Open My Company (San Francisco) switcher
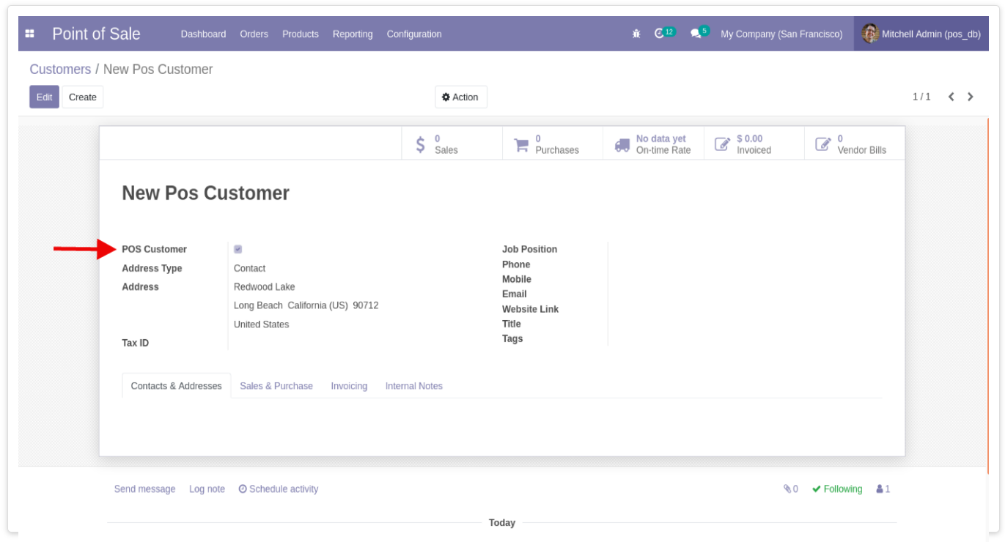Screen dimensions: 1005x542 pyautogui.click(x=781, y=34)
